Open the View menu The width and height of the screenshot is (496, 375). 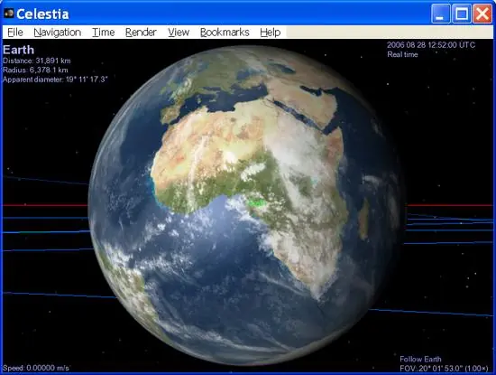[x=179, y=33]
